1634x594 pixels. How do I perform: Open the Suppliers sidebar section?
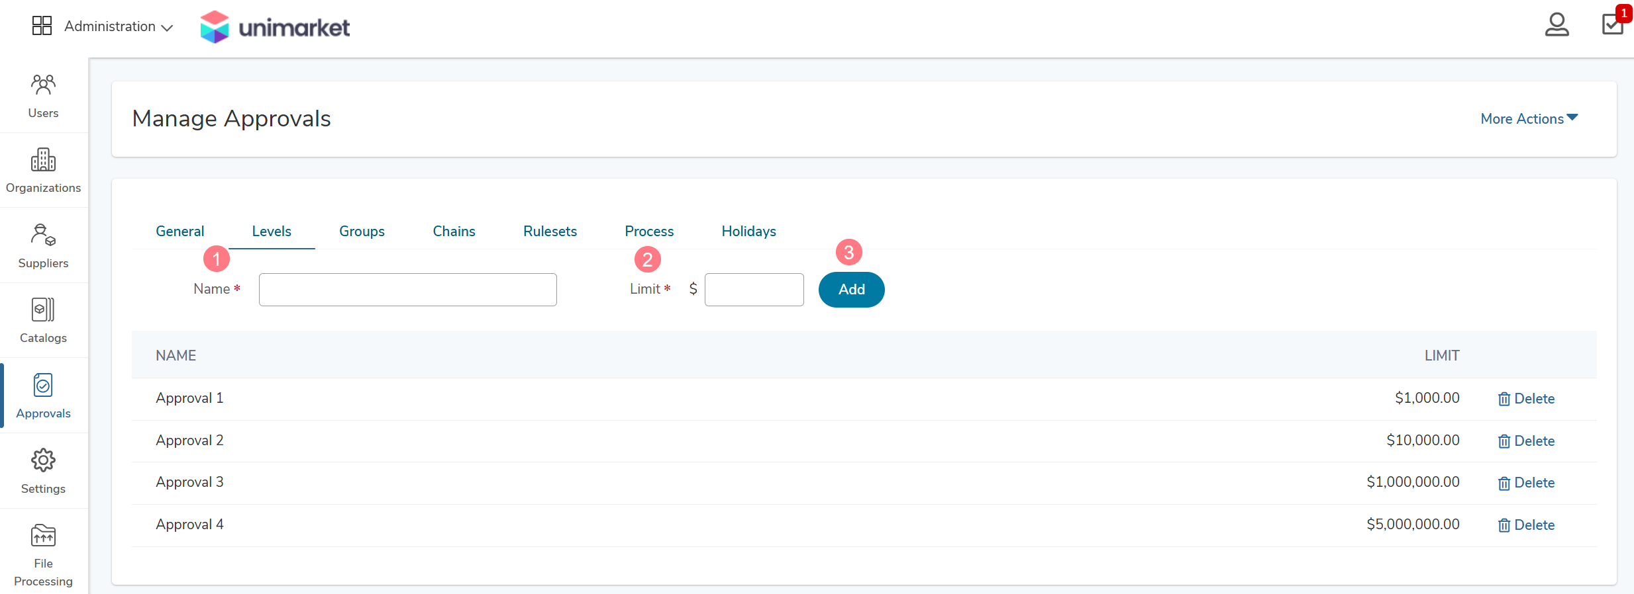43,246
